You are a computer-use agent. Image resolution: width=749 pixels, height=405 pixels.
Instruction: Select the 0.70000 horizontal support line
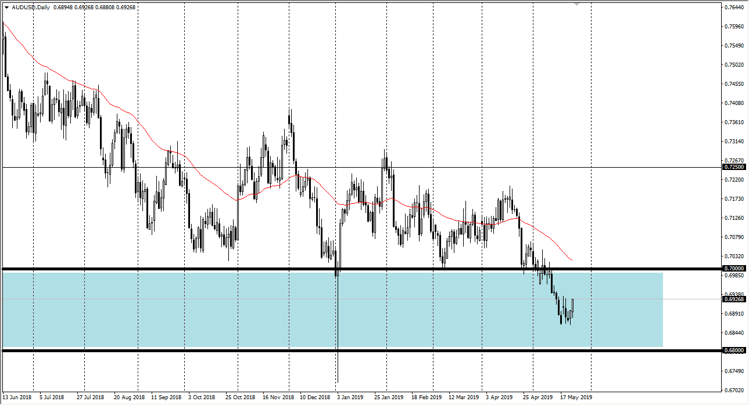[349, 269]
